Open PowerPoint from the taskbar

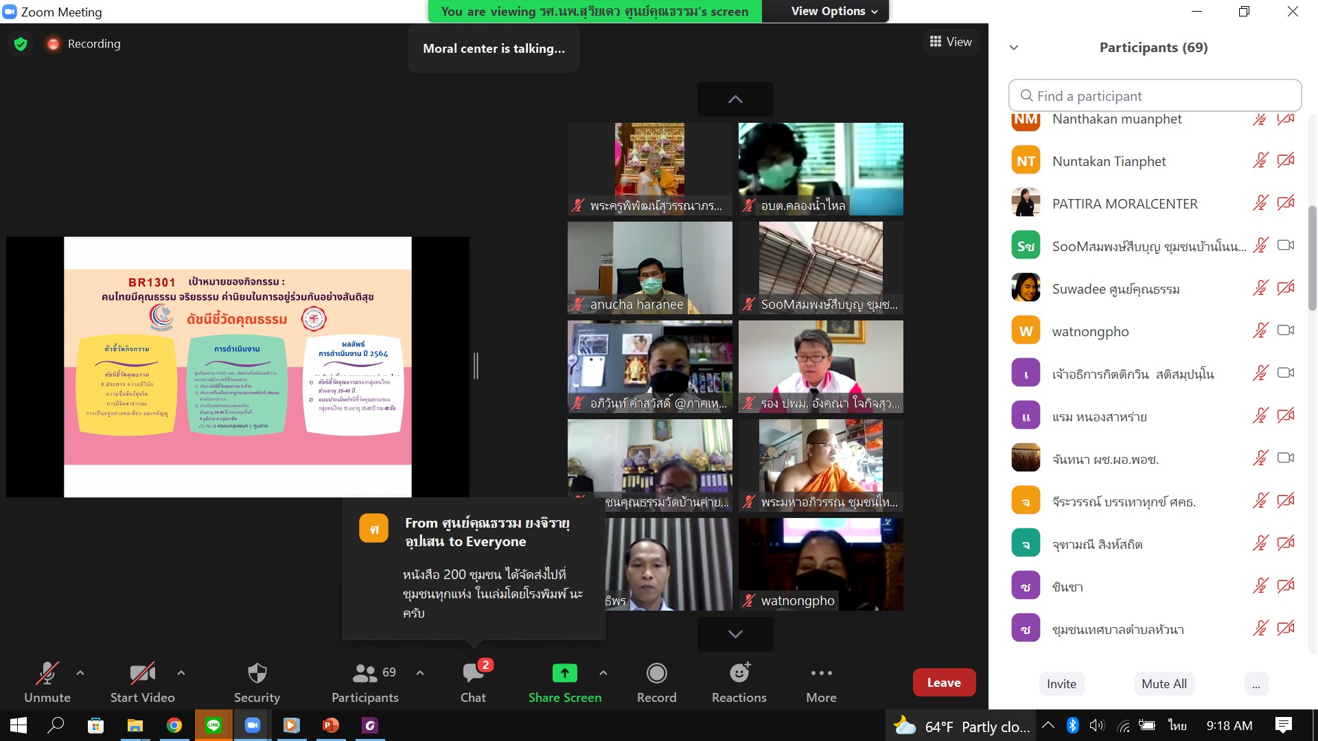click(x=331, y=725)
